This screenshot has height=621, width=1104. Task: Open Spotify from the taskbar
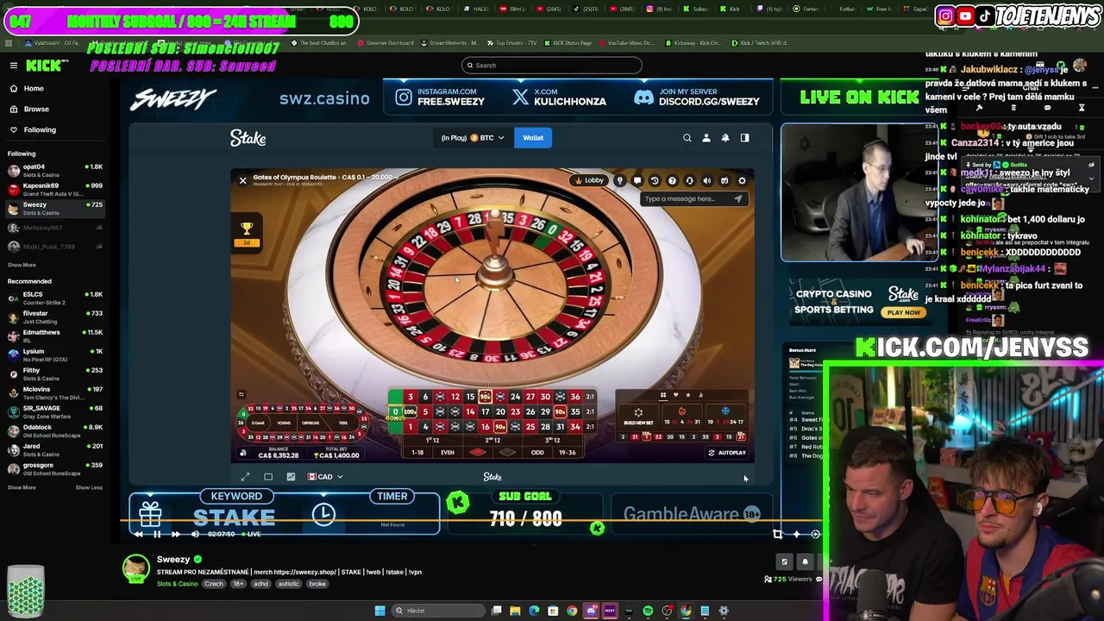click(x=648, y=611)
